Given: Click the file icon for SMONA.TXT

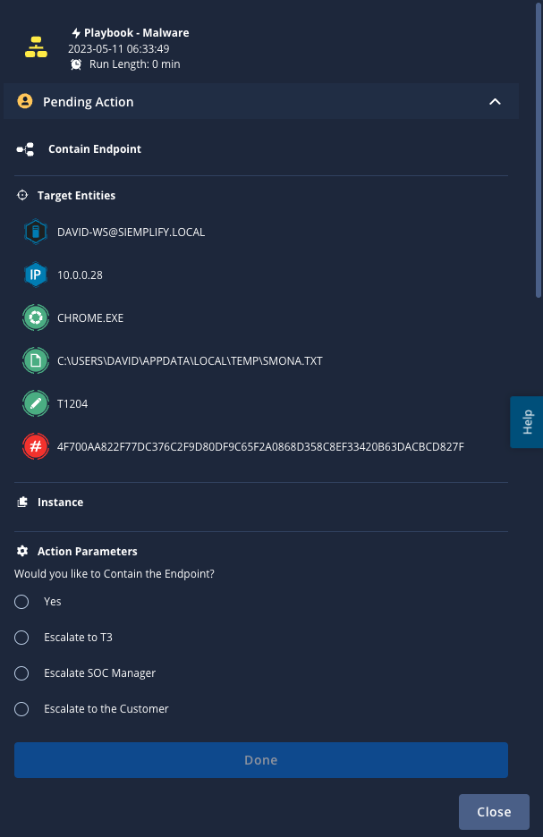Looking at the screenshot, I should 35,360.
